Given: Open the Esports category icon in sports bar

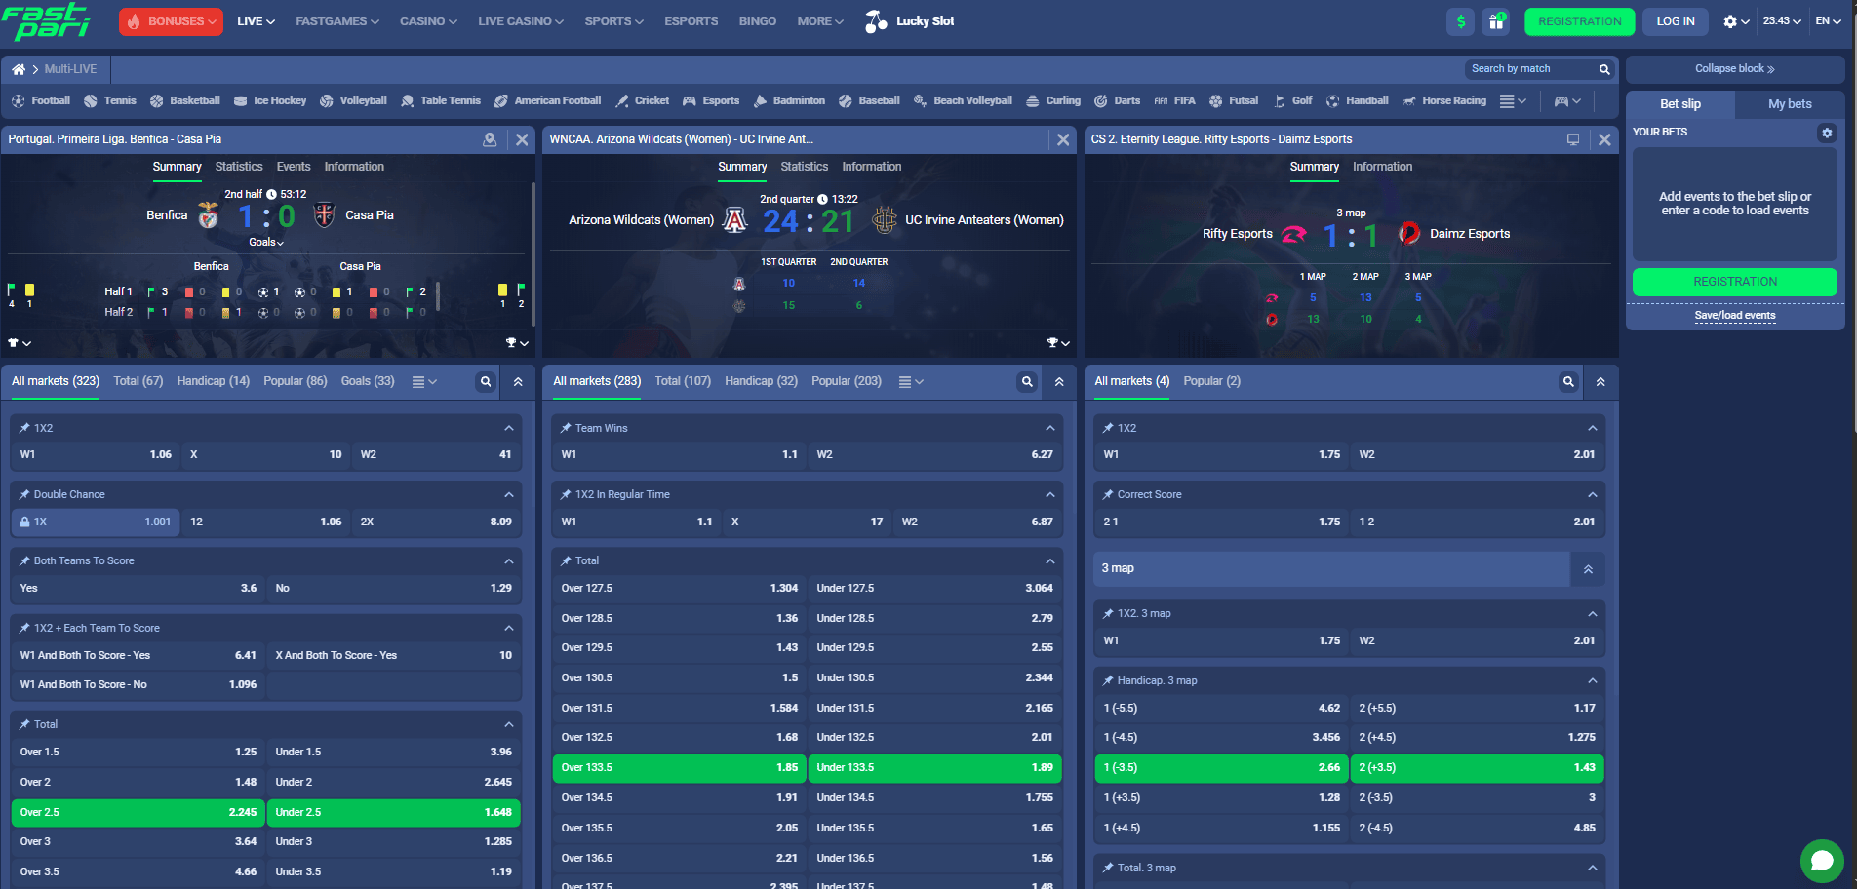Looking at the screenshot, I should [x=687, y=100].
